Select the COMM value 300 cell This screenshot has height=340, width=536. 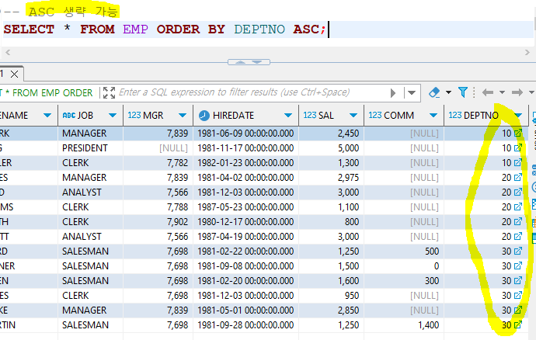tap(404, 280)
